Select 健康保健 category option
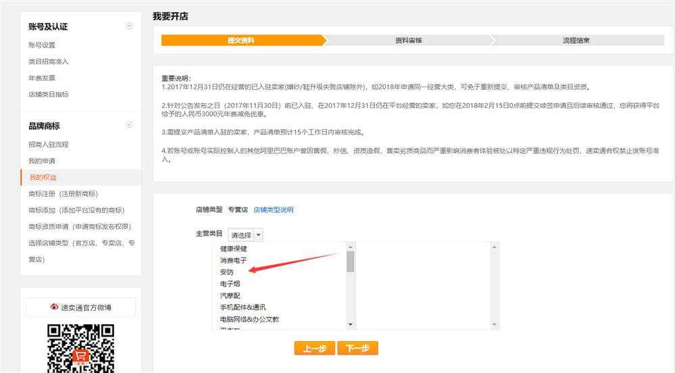Screen dimensions: 675x373 click(x=233, y=249)
